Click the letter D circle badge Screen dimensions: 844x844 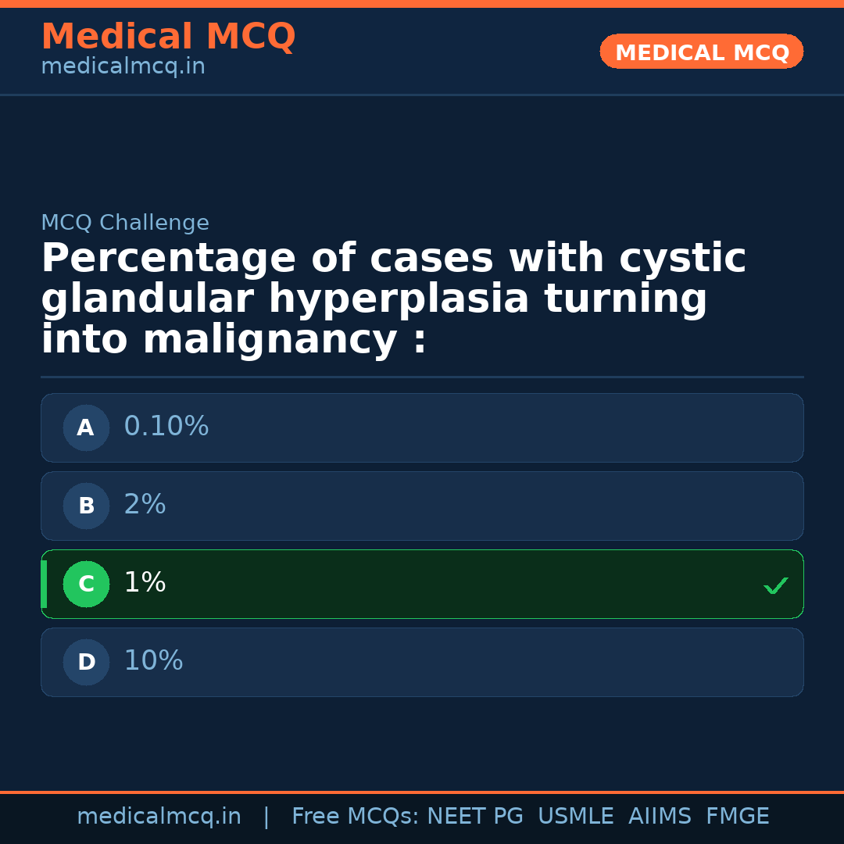pyautogui.click(x=86, y=662)
